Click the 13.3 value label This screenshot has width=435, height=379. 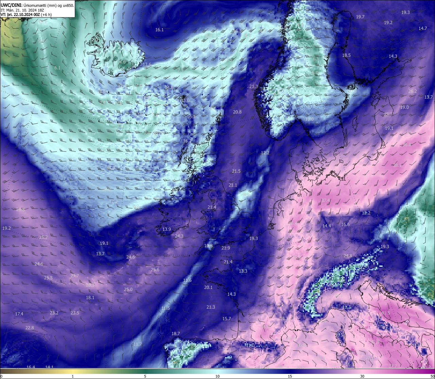243,271
